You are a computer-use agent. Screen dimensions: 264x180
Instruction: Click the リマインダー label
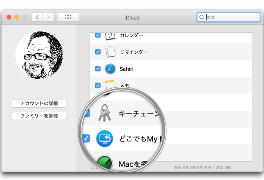pyautogui.click(x=134, y=52)
